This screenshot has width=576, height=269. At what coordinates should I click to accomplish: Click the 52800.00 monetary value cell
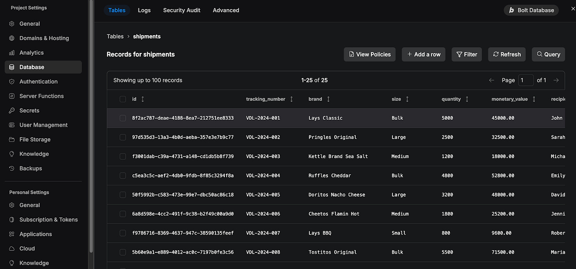pos(503,176)
